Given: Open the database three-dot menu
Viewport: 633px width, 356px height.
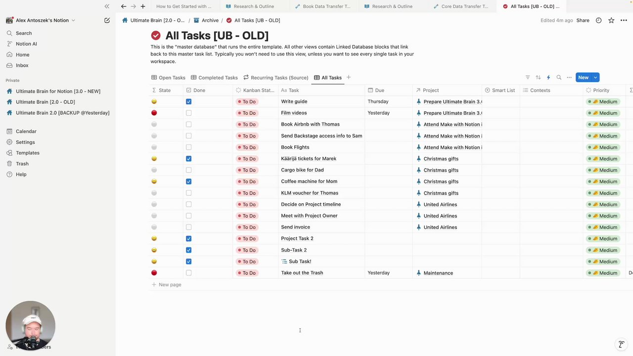Looking at the screenshot, I should point(569,78).
